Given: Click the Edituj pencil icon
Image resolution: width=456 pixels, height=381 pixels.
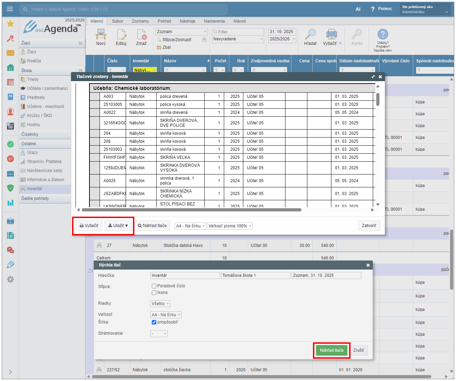Looking at the screenshot, I should pos(121,35).
